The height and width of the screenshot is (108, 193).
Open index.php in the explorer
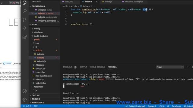point(40,72)
